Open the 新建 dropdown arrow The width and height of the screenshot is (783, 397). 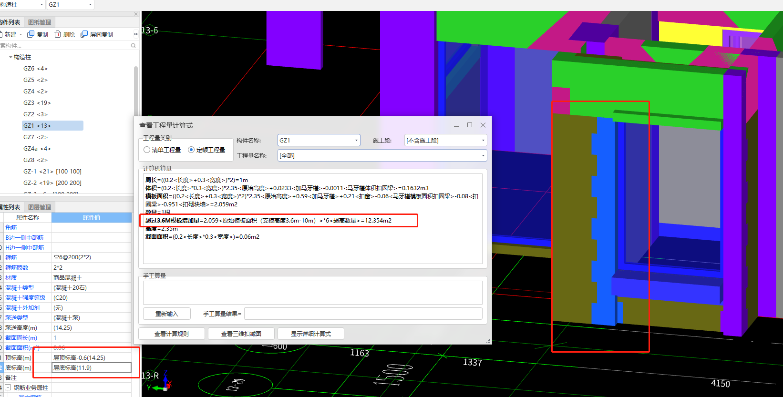[21, 34]
